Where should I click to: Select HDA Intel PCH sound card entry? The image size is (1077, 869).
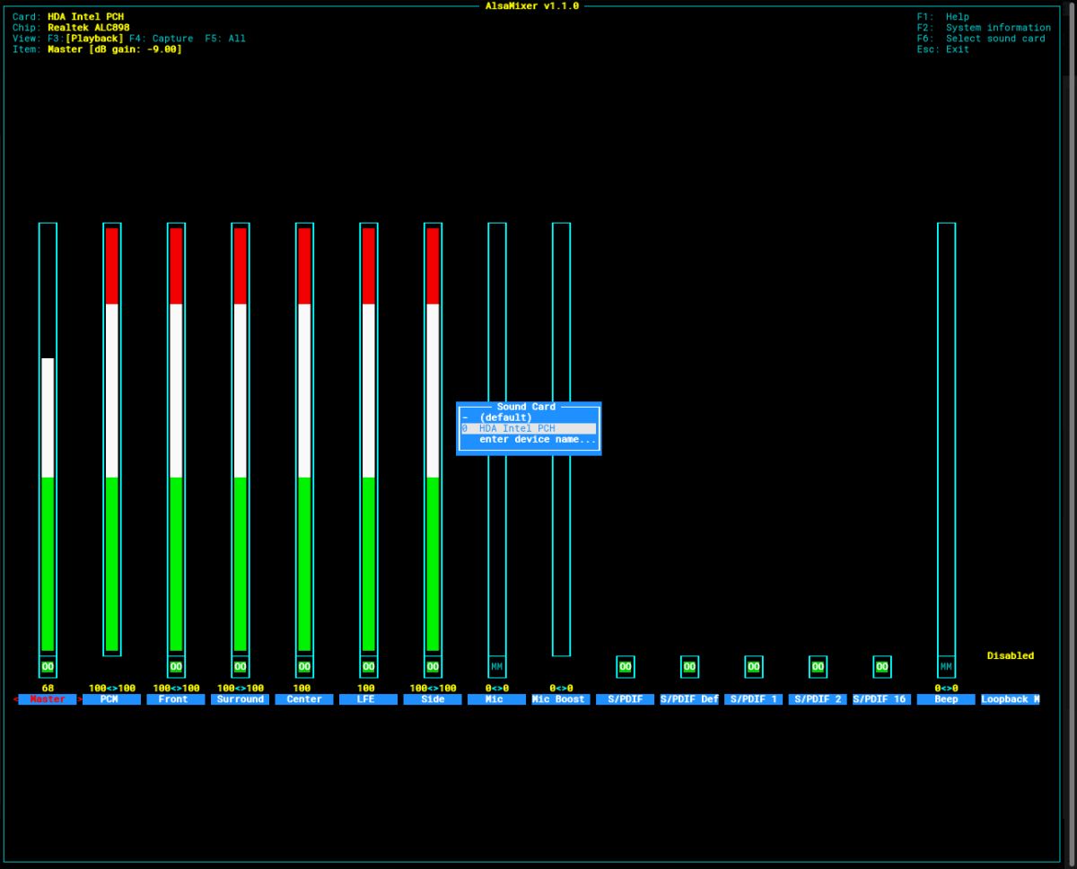[529, 428]
